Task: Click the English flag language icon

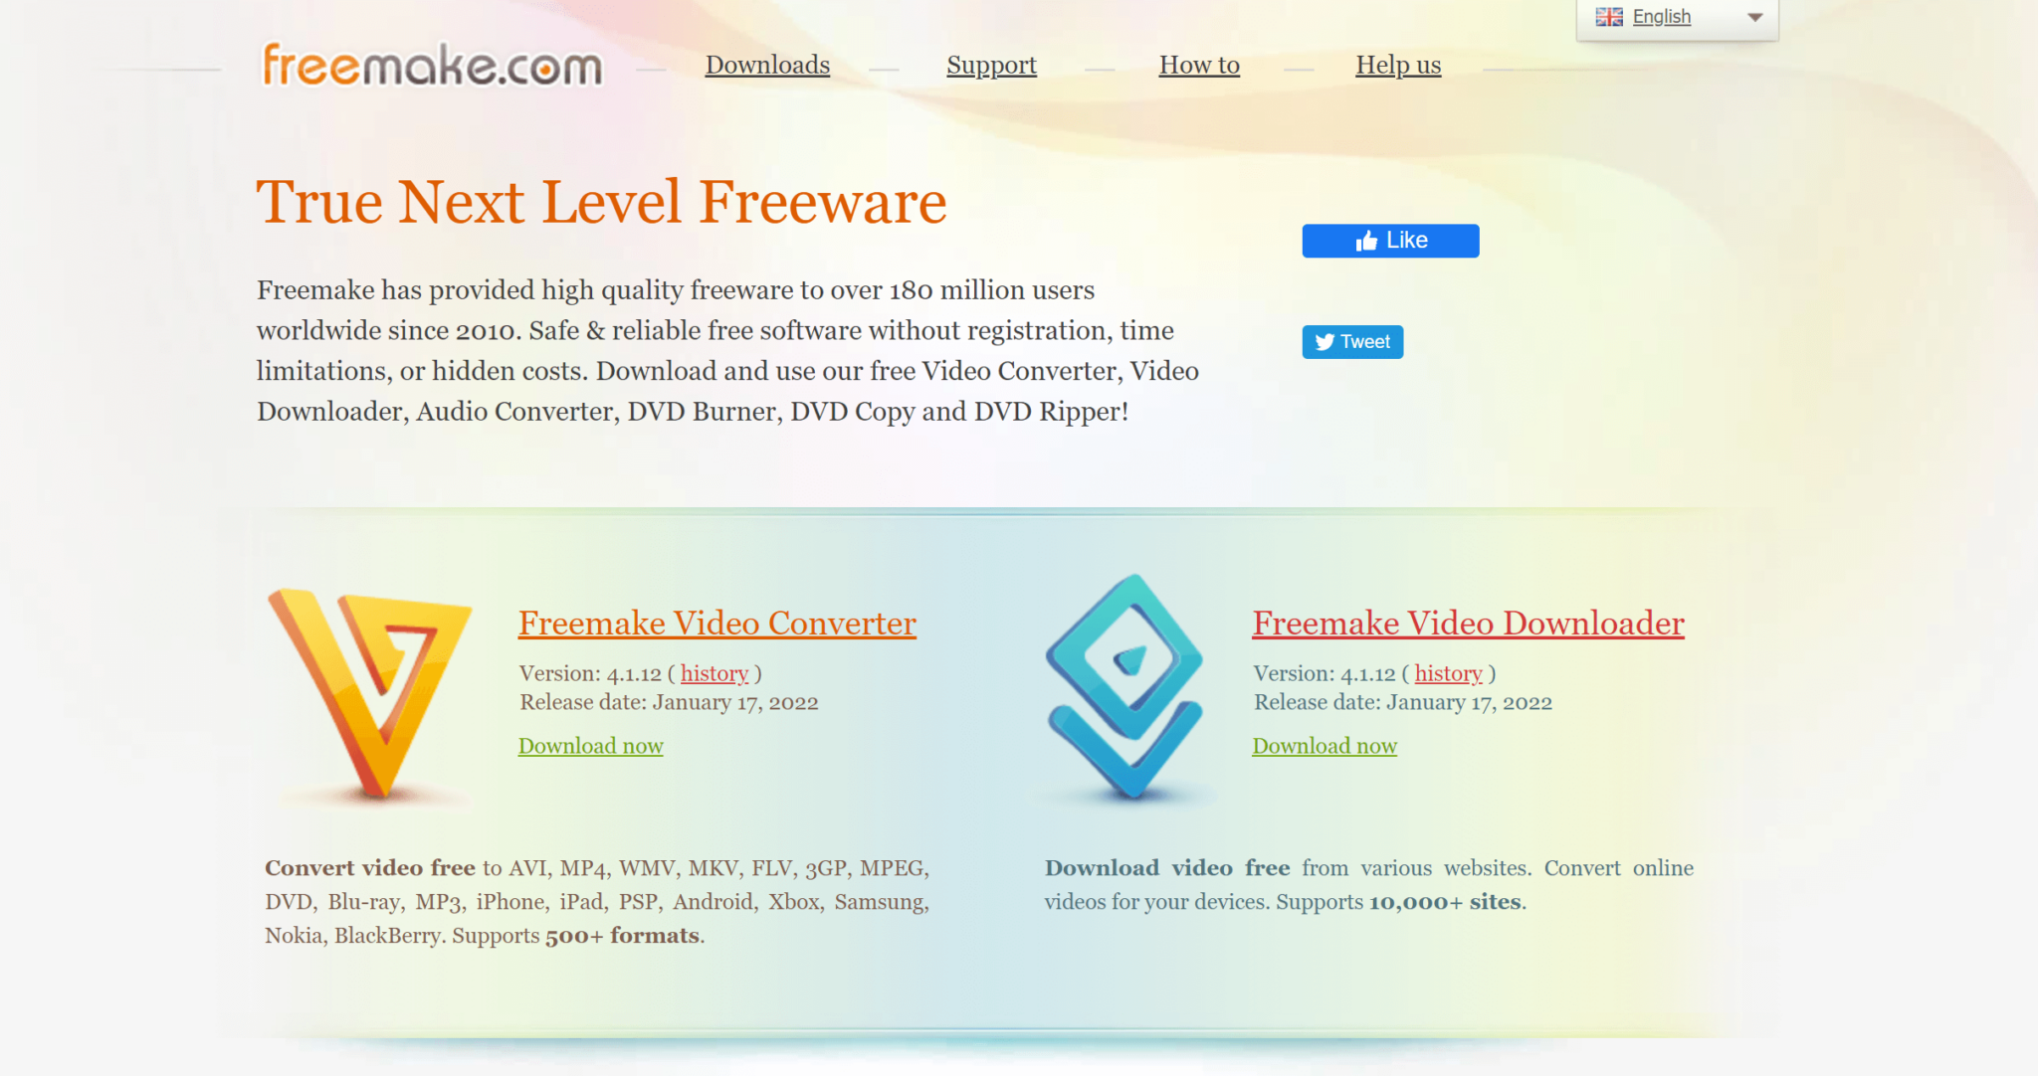Action: (1611, 18)
